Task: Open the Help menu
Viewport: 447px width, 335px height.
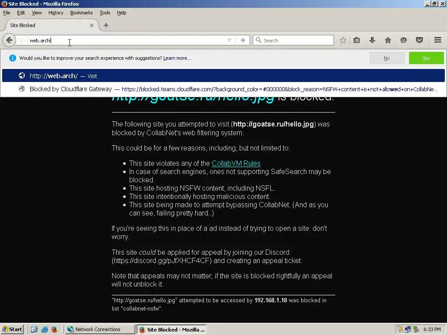Action: (121, 13)
